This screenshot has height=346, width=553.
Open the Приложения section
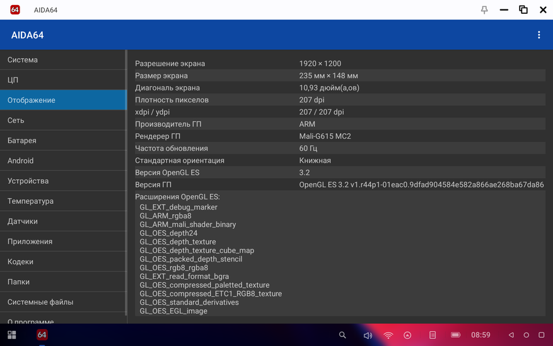(x=63, y=241)
